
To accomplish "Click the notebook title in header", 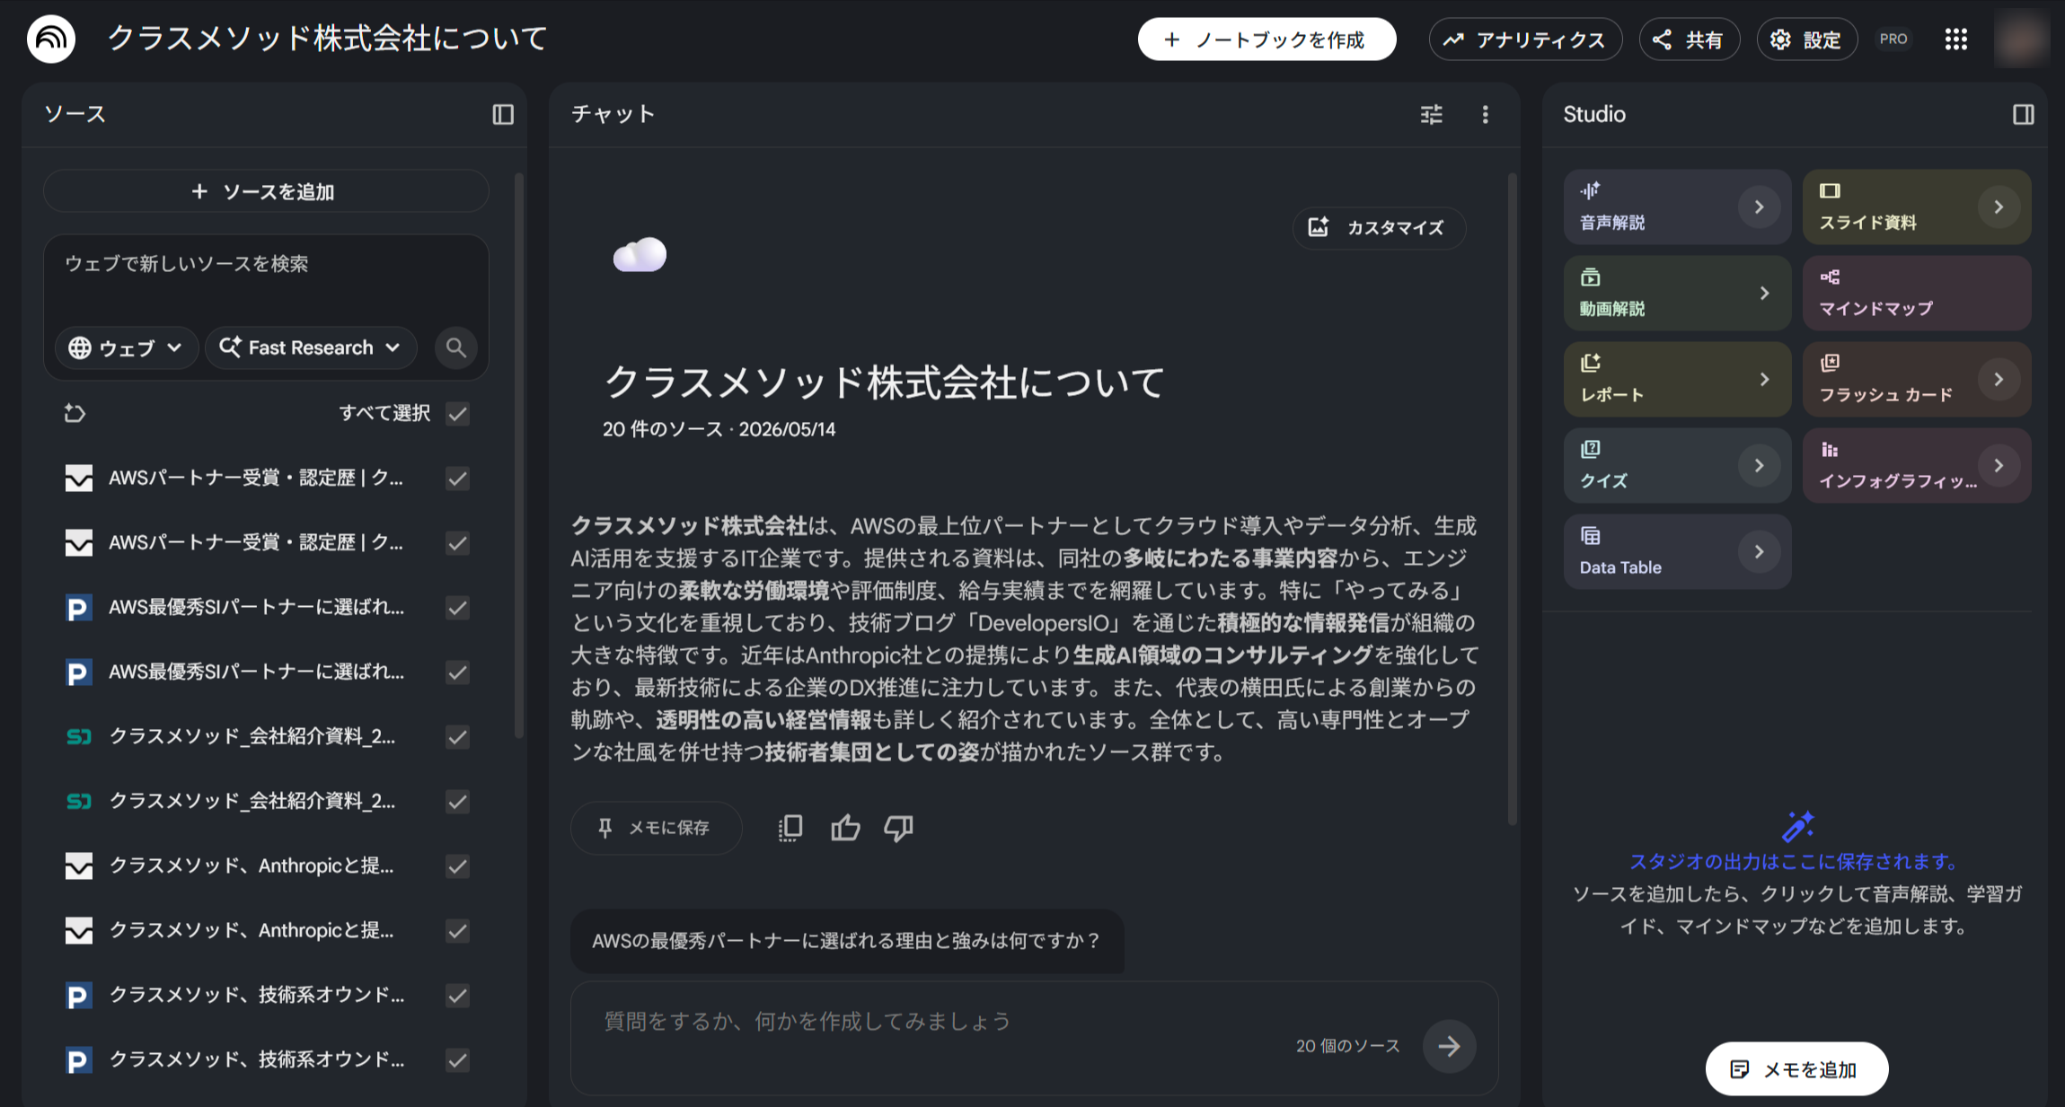I will [x=327, y=39].
